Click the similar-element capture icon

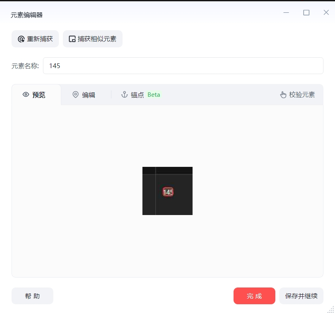(72, 39)
